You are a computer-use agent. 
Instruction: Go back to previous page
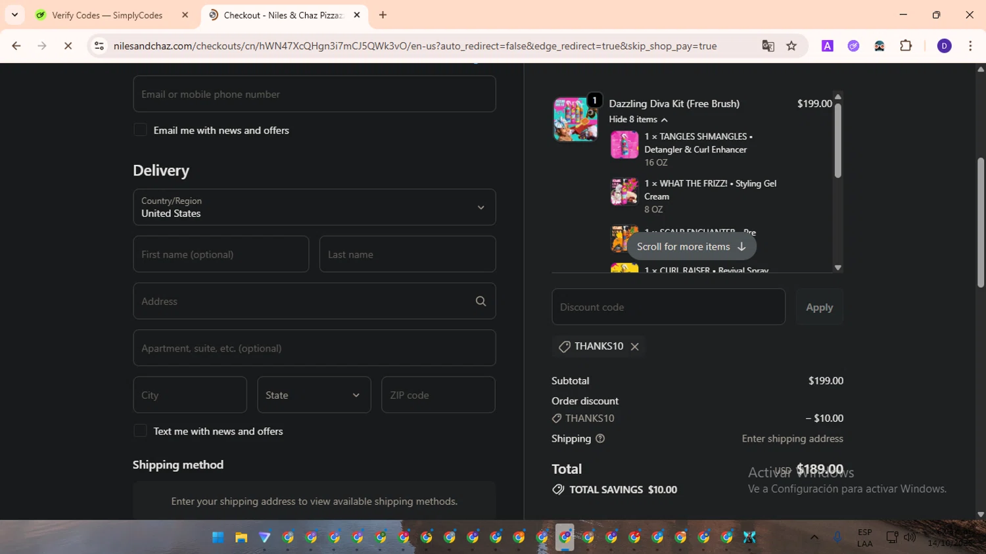tap(16, 46)
